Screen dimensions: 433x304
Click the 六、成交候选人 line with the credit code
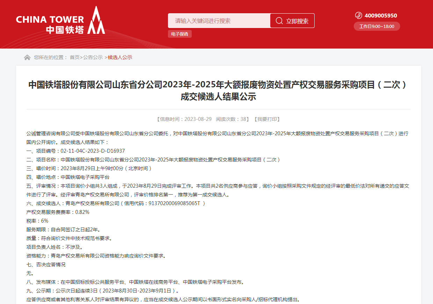pos(116,203)
